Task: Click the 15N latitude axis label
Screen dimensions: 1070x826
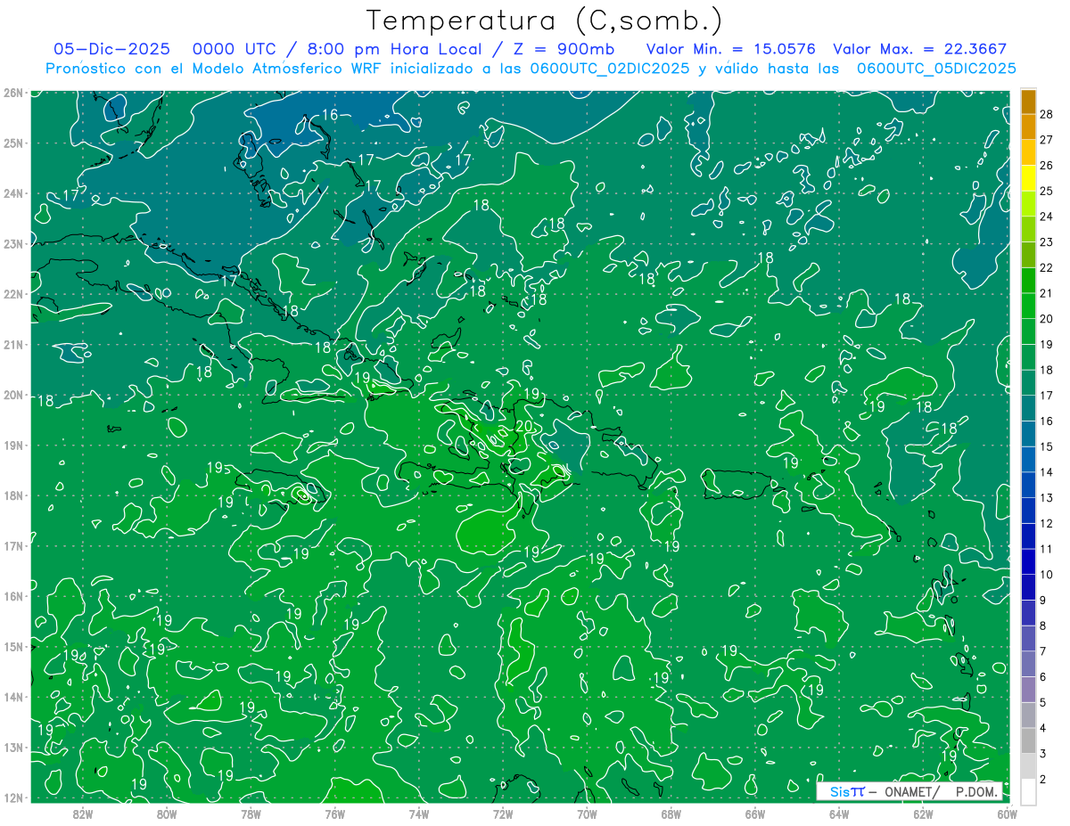Action: click(x=13, y=646)
